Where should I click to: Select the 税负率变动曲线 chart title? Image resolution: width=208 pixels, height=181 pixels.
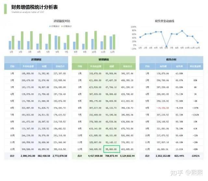click(x=164, y=21)
